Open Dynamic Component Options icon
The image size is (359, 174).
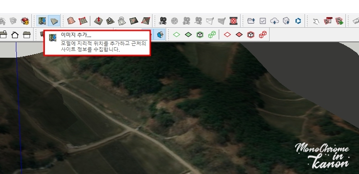pyautogui.click(x=328, y=21)
